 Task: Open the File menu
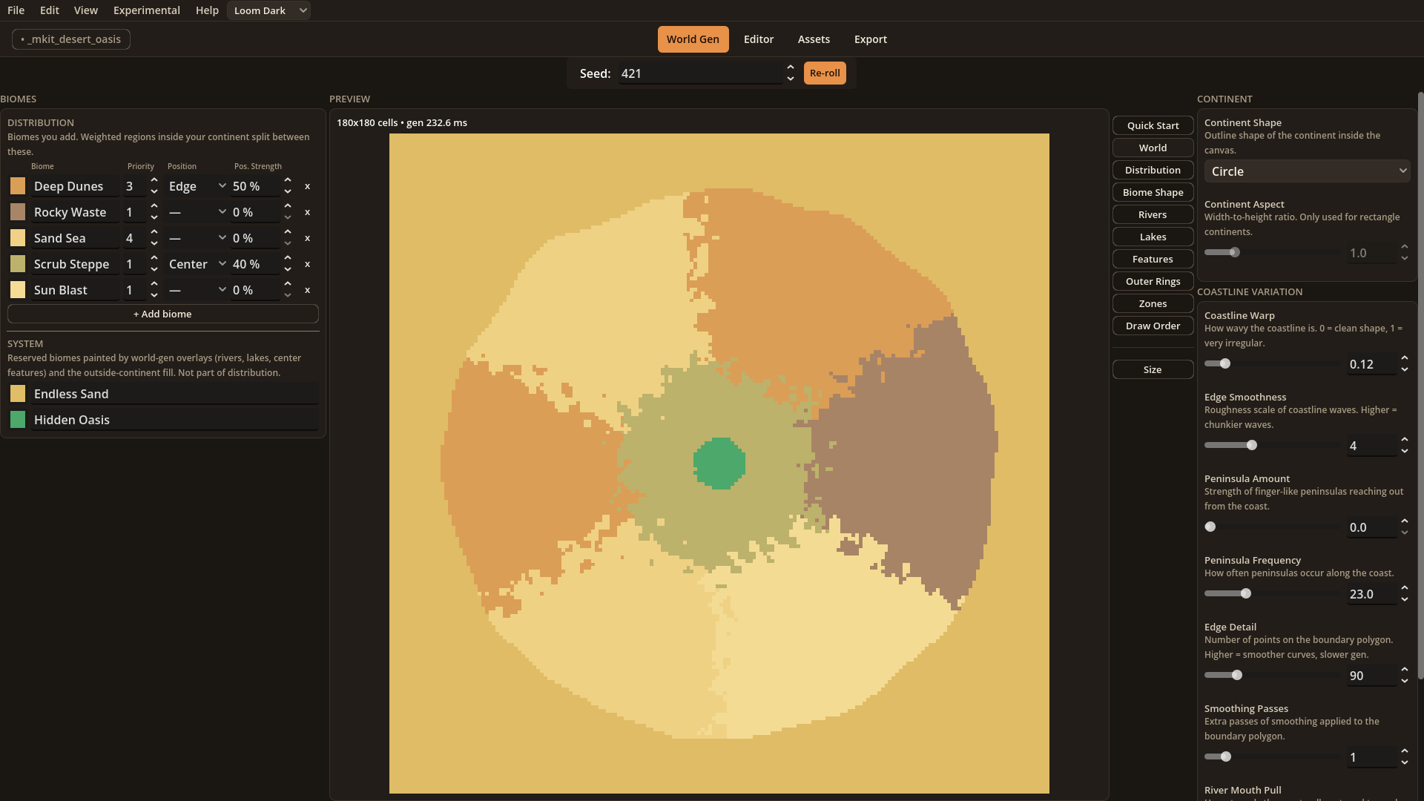point(16,10)
